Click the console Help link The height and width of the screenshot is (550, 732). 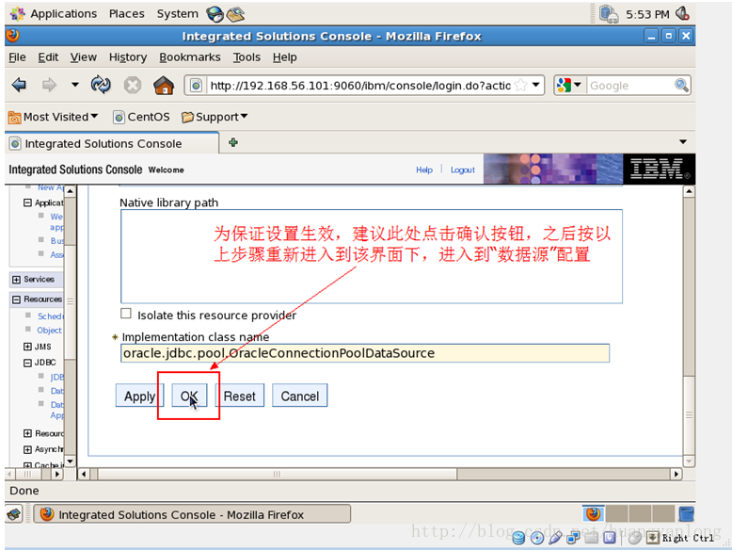pos(424,170)
